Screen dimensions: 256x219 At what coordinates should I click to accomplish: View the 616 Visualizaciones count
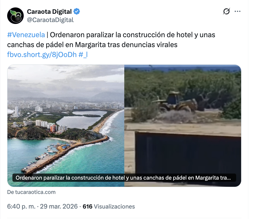pos(109,206)
